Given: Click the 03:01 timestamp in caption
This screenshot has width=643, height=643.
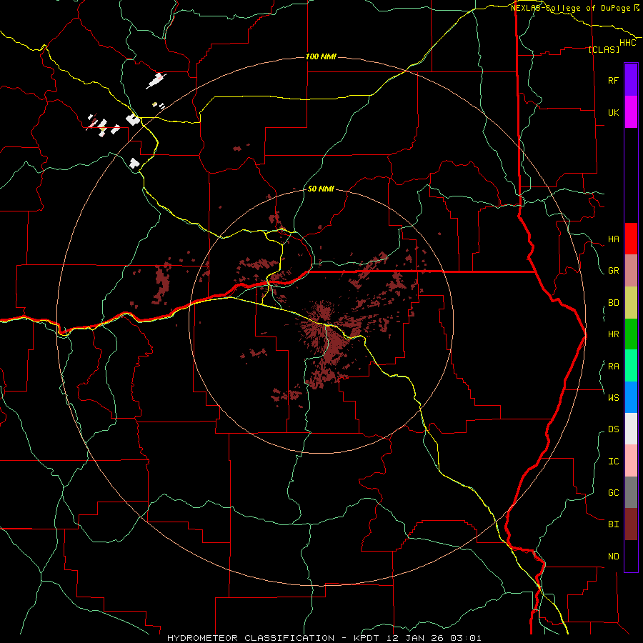Looking at the screenshot, I should tap(466, 638).
